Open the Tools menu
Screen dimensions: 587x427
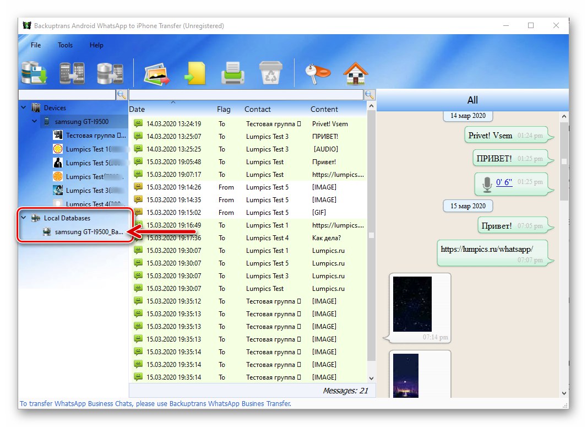65,45
